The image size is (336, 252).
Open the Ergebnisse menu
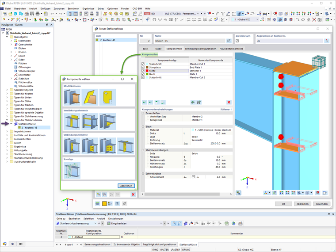88,8
